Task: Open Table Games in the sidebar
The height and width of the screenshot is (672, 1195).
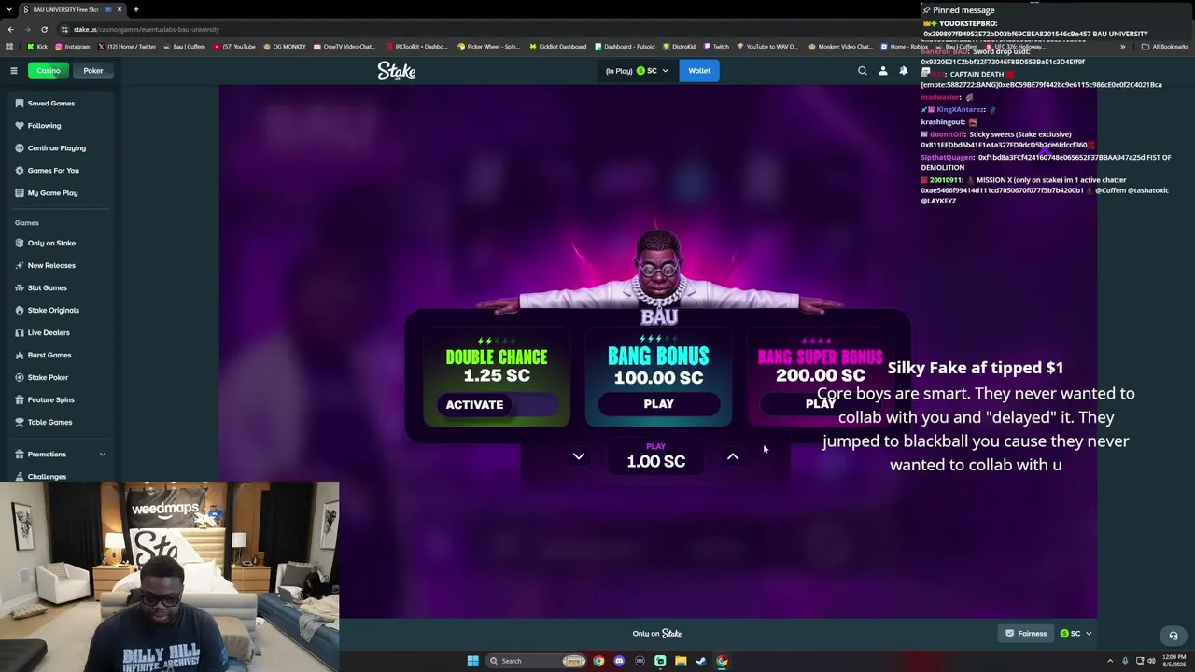Action: 61,423
